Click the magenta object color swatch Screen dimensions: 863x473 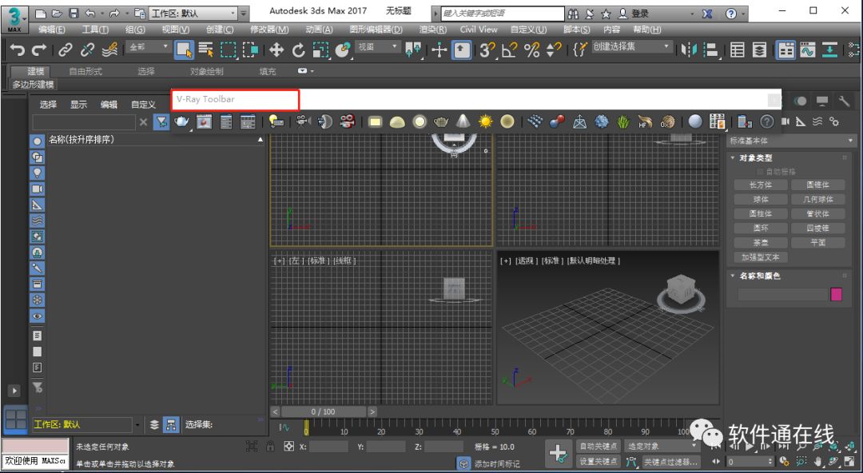(836, 294)
